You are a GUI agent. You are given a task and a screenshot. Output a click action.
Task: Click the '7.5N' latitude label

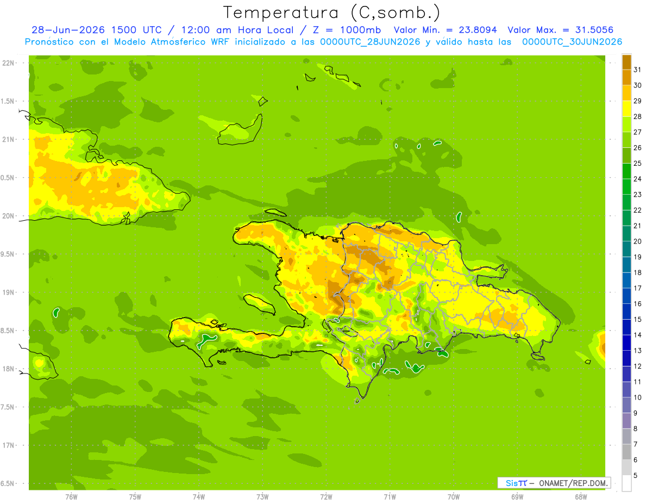coord(8,407)
